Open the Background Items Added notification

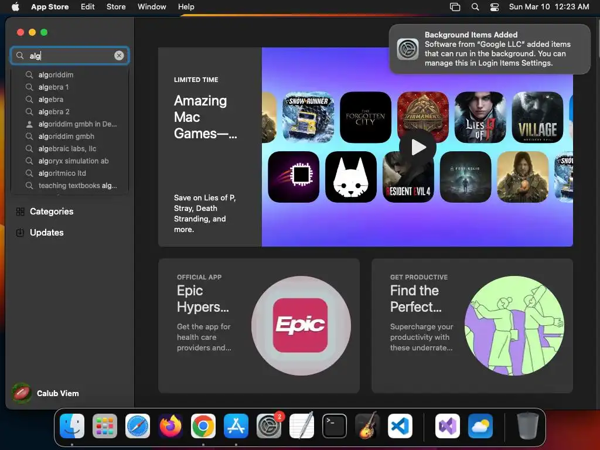(490, 49)
